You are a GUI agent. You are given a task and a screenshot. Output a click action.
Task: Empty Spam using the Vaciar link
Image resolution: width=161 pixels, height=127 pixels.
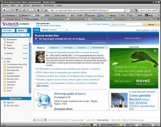tap(25, 45)
